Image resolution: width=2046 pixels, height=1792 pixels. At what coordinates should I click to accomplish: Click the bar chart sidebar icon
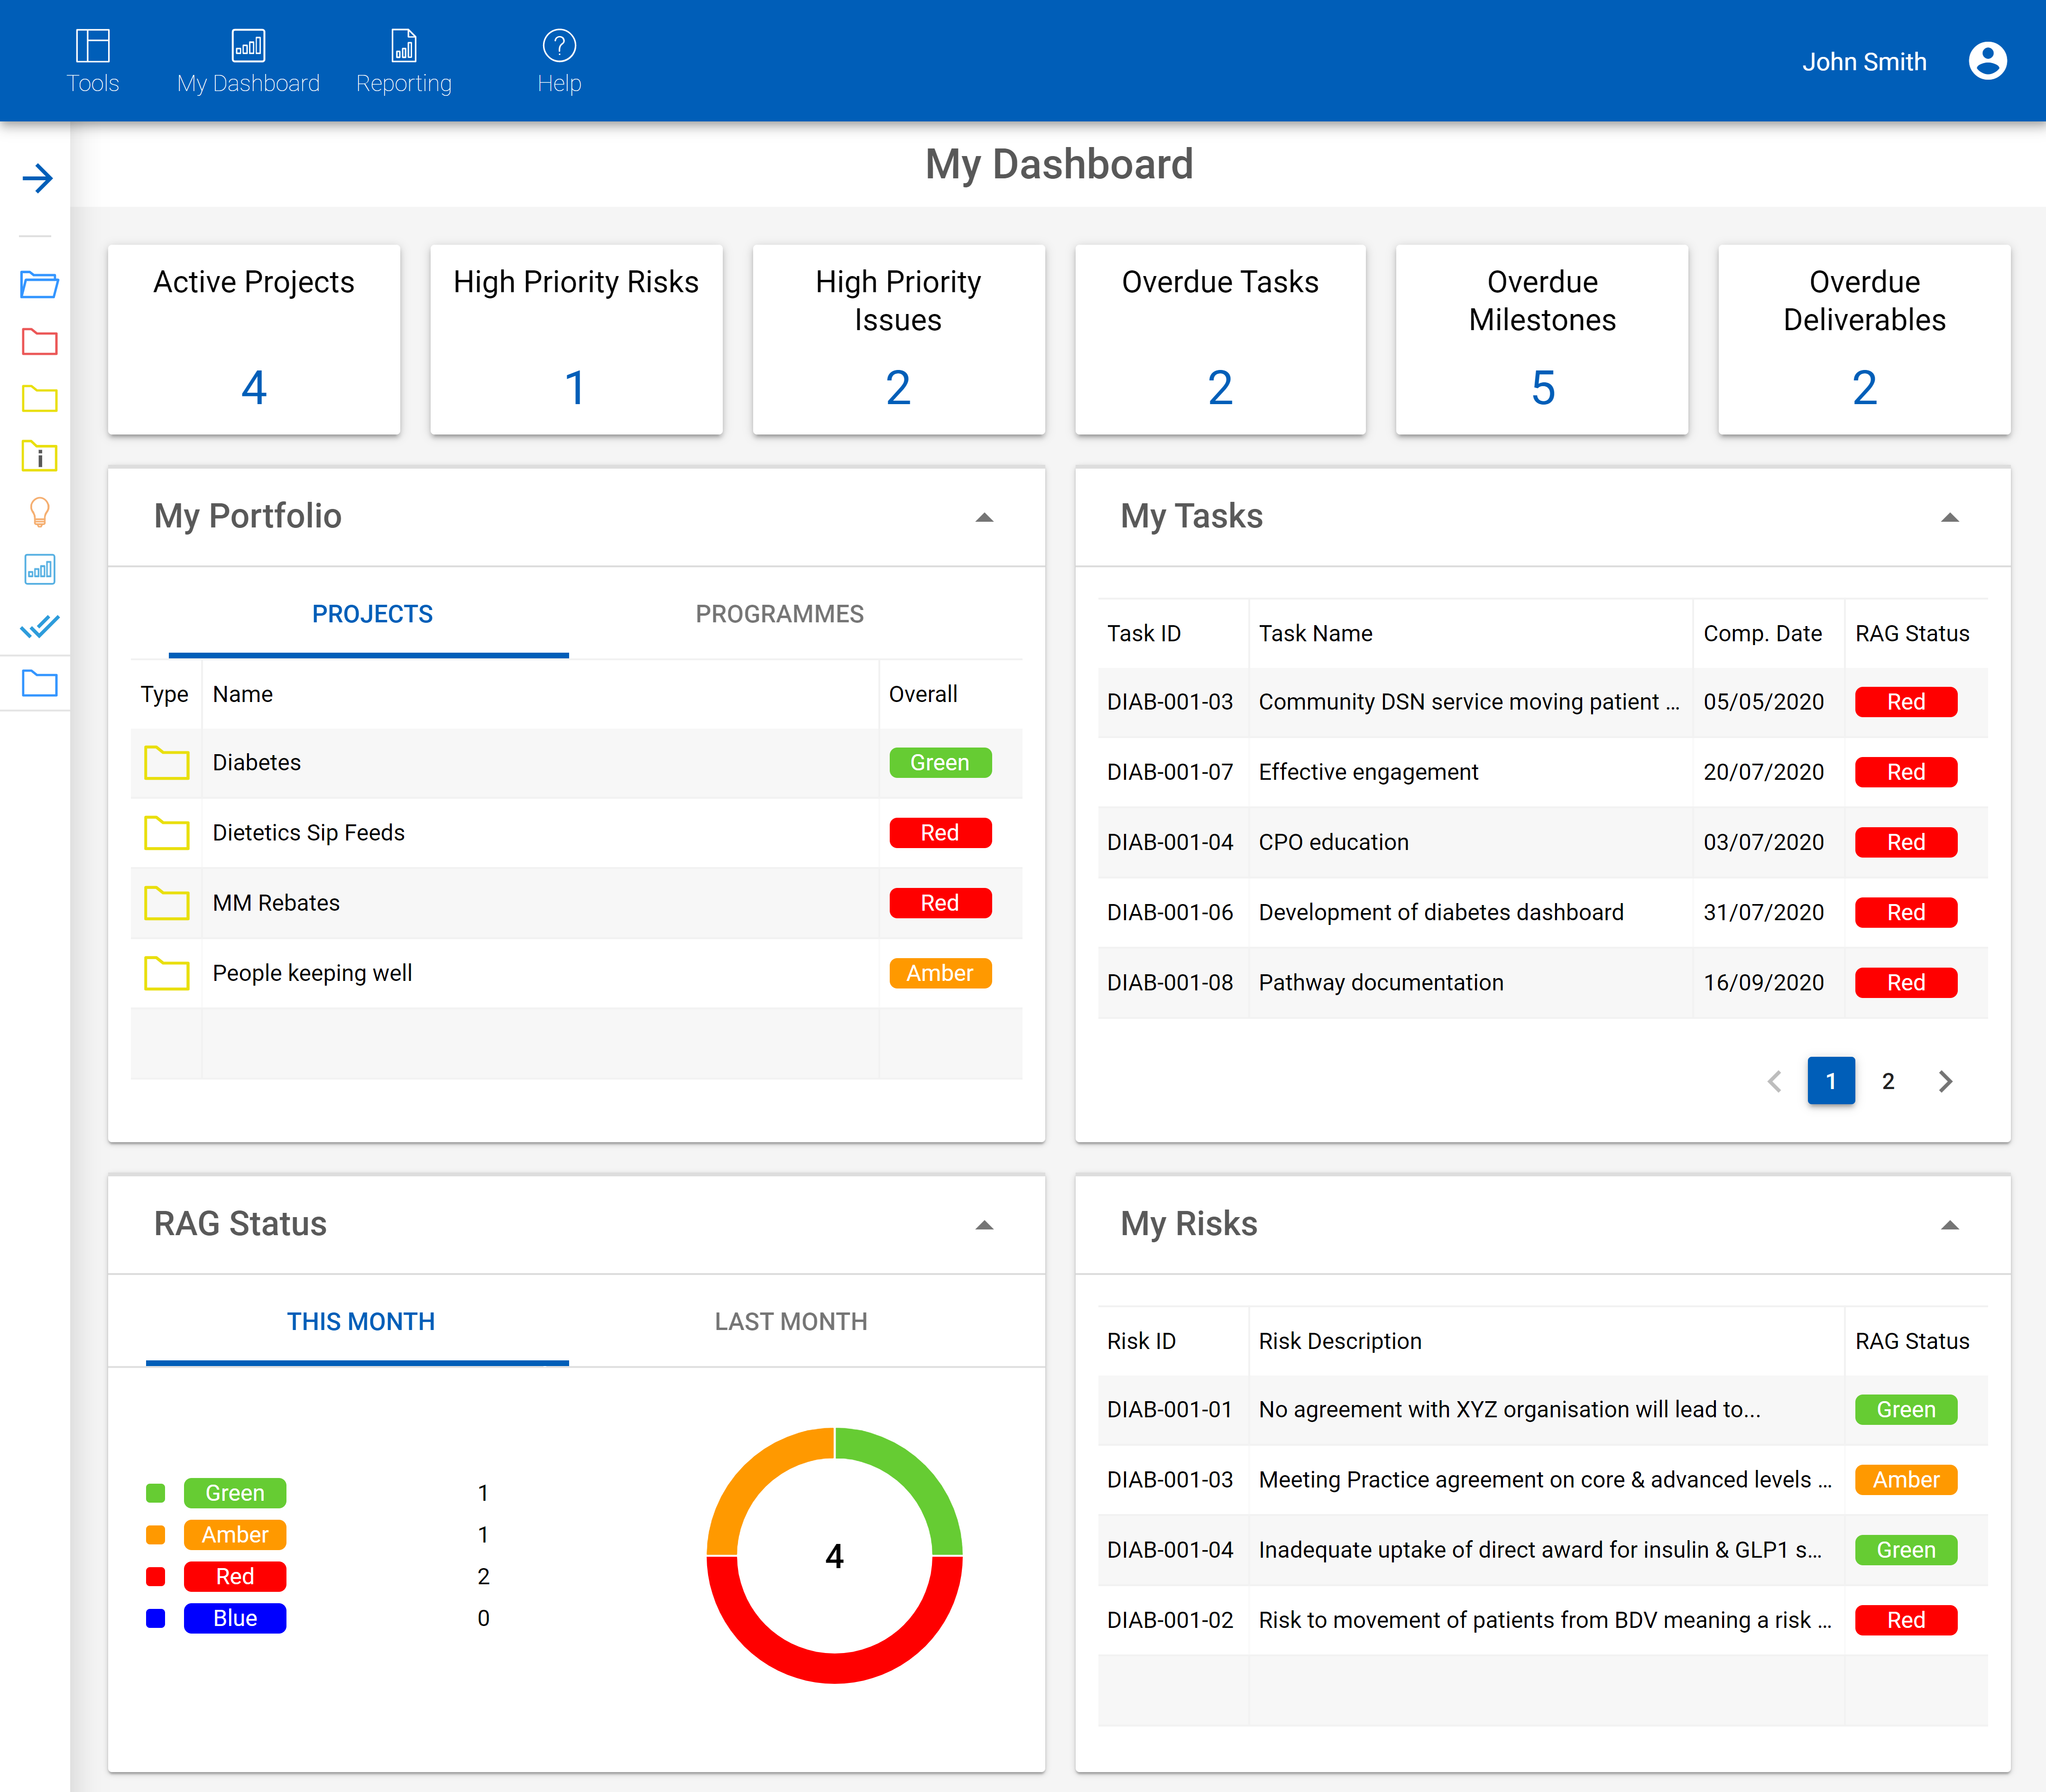click(x=39, y=569)
